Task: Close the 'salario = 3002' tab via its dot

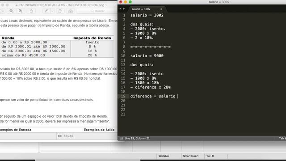Action: coord(161,9)
